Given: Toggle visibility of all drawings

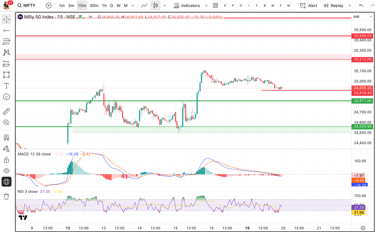Looking at the screenshot, I should [6, 171].
